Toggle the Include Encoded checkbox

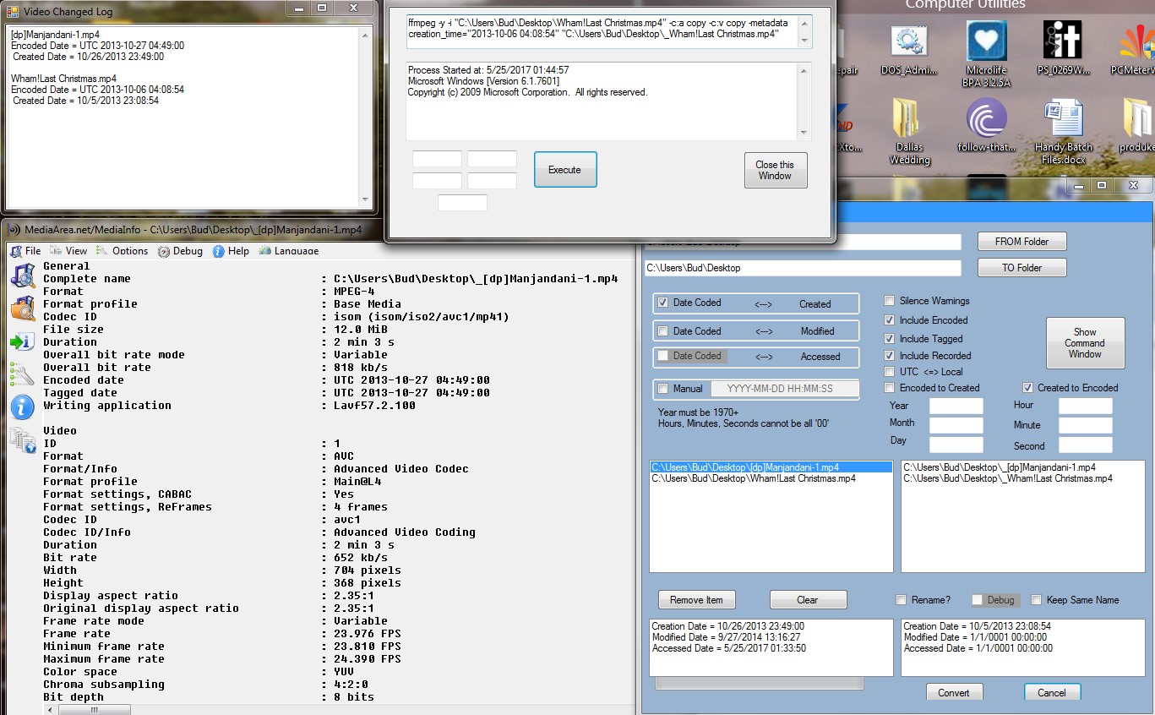click(x=890, y=320)
